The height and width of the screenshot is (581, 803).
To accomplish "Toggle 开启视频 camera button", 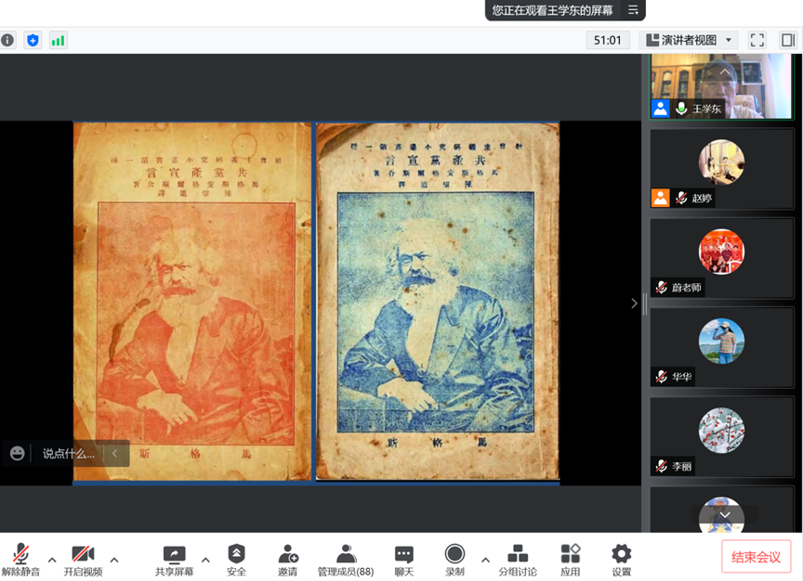I will click(x=83, y=560).
